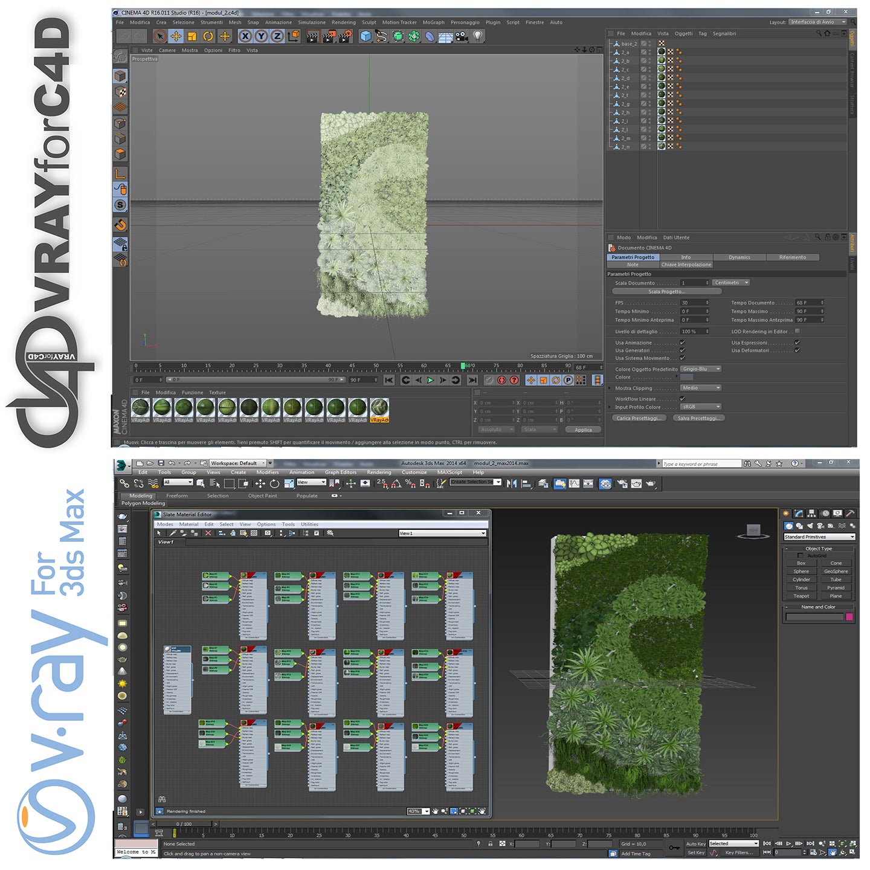
Task: Select the Move tool in Cinema 4D toolbar
Action: pos(176,36)
